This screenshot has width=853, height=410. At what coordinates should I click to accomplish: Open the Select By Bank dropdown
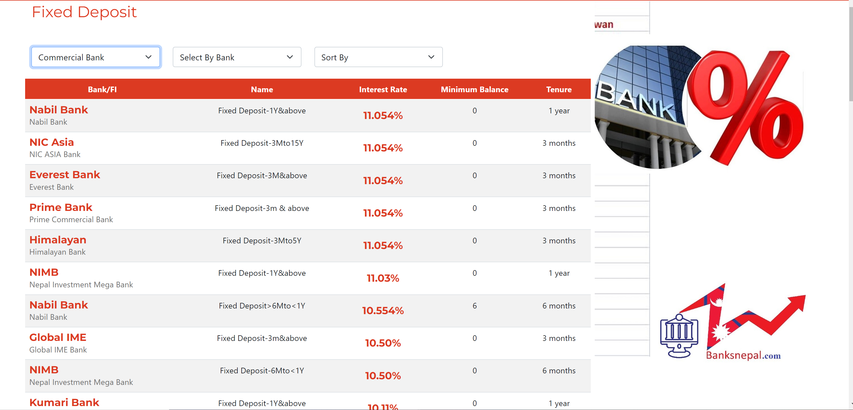pyautogui.click(x=237, y=57)
